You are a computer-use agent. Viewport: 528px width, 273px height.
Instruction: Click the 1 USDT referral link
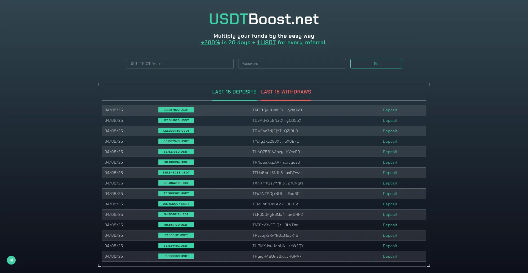(x=266, y=43)
